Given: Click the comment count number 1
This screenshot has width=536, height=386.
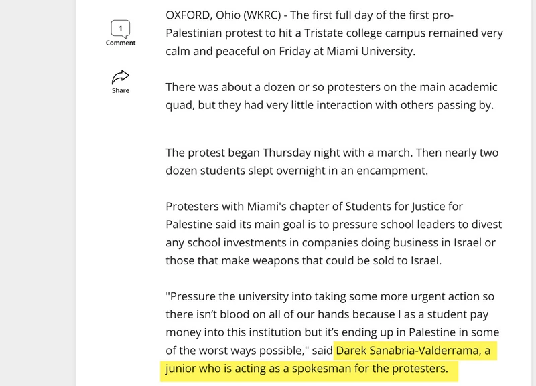Looking at the screenshot, I should point(121,28).
